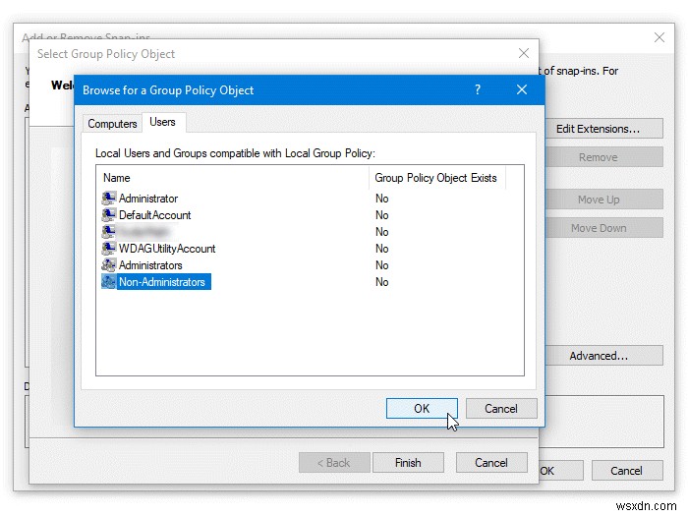Open help via the question mark icon
The image size is (688, 516).
tap(478, 90)
